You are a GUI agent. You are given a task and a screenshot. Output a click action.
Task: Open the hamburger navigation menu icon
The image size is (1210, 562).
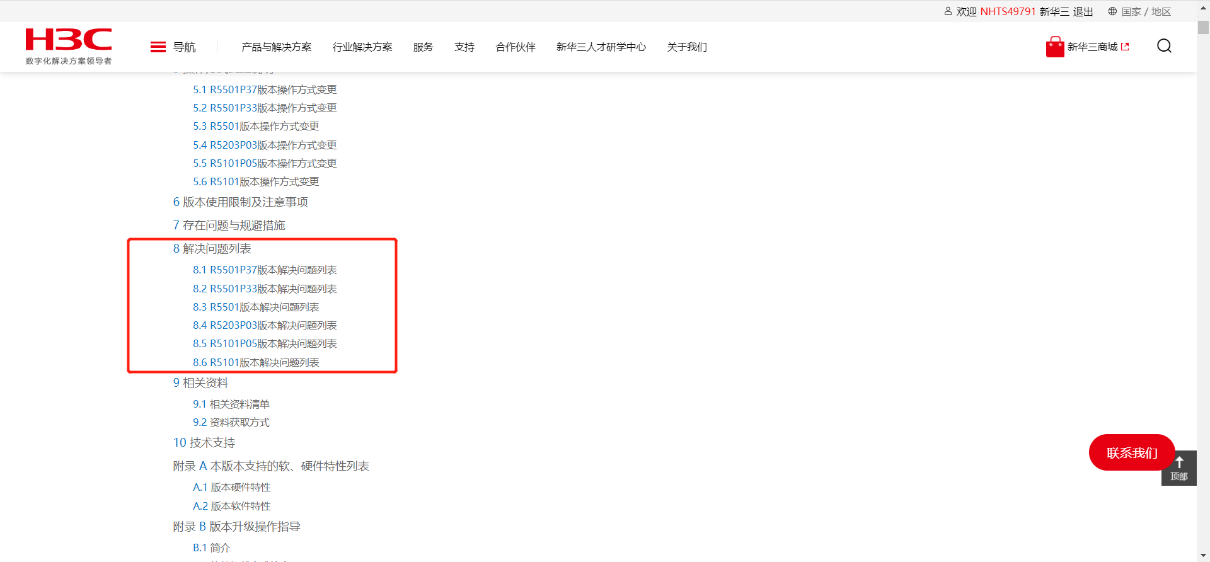point(158,47)
